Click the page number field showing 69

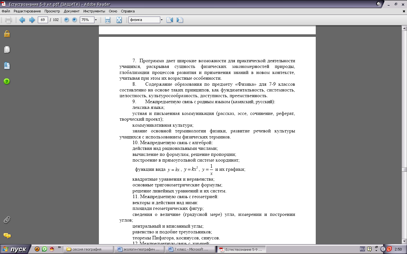pyautogui.click(x=43, y=20)
